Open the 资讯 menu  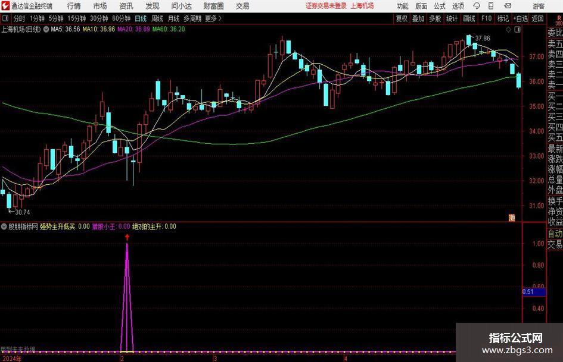(x=126, y=6)
